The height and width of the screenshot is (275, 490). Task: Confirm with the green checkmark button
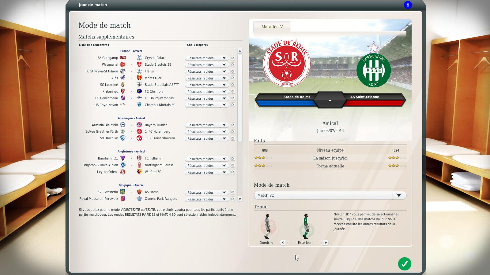pos(405,264)
